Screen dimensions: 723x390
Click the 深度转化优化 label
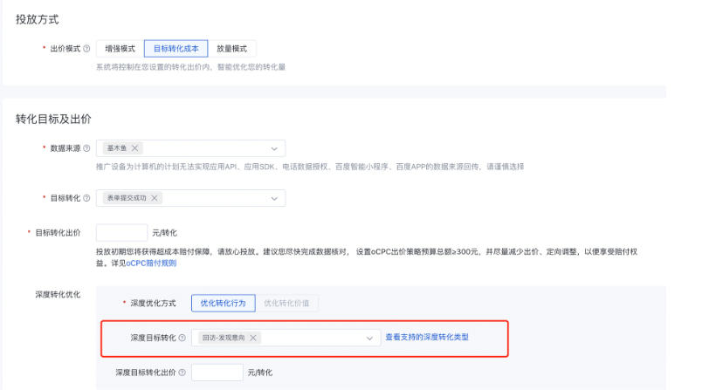[59, 294]
